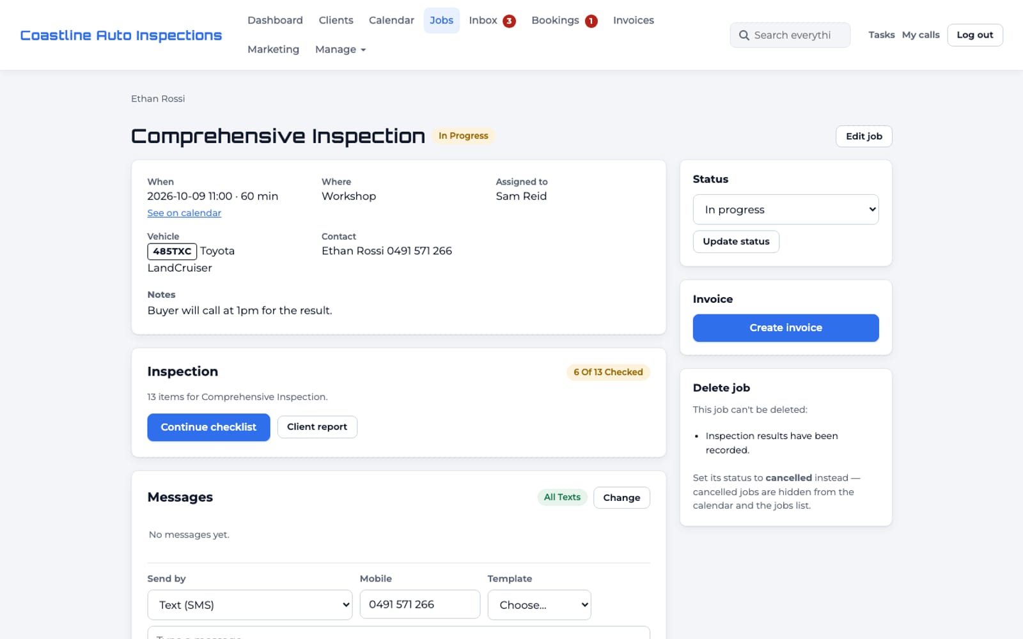
Task: Click the Mobile number field
Action: point(420,604)
